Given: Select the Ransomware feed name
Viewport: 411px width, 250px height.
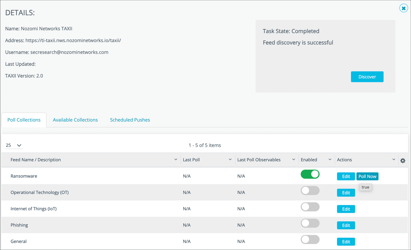Looking at the screenshot, I should click(24, 176).
